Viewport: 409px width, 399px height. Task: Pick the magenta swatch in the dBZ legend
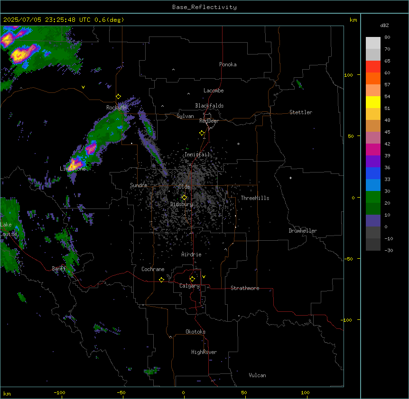pyautogui.click(x=373, y=149)
